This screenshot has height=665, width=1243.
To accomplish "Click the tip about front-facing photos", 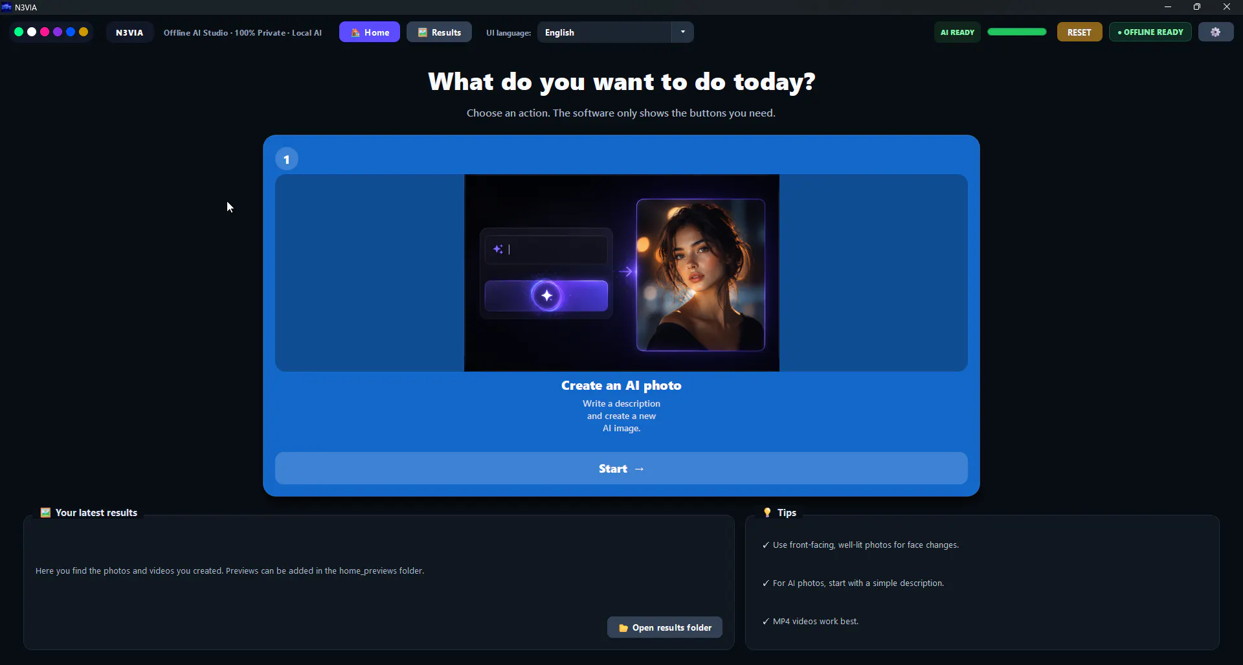I will point(860,545).
